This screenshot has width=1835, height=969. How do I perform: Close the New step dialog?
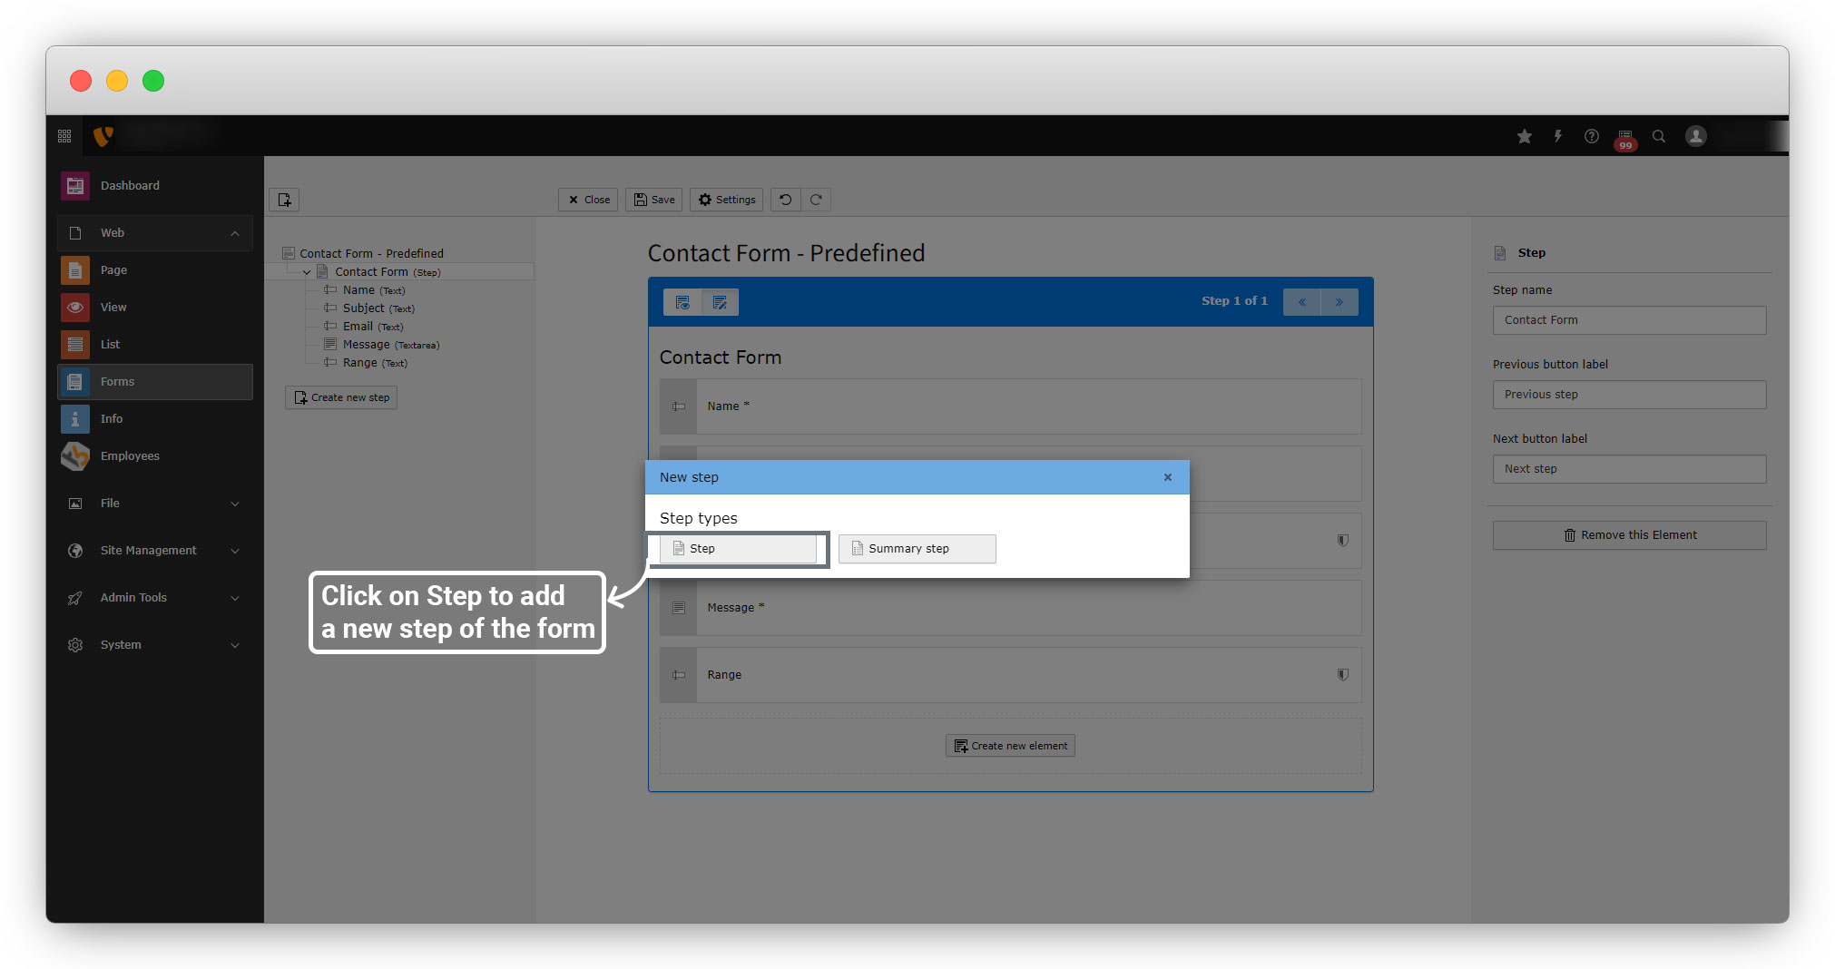[1167, 477]
